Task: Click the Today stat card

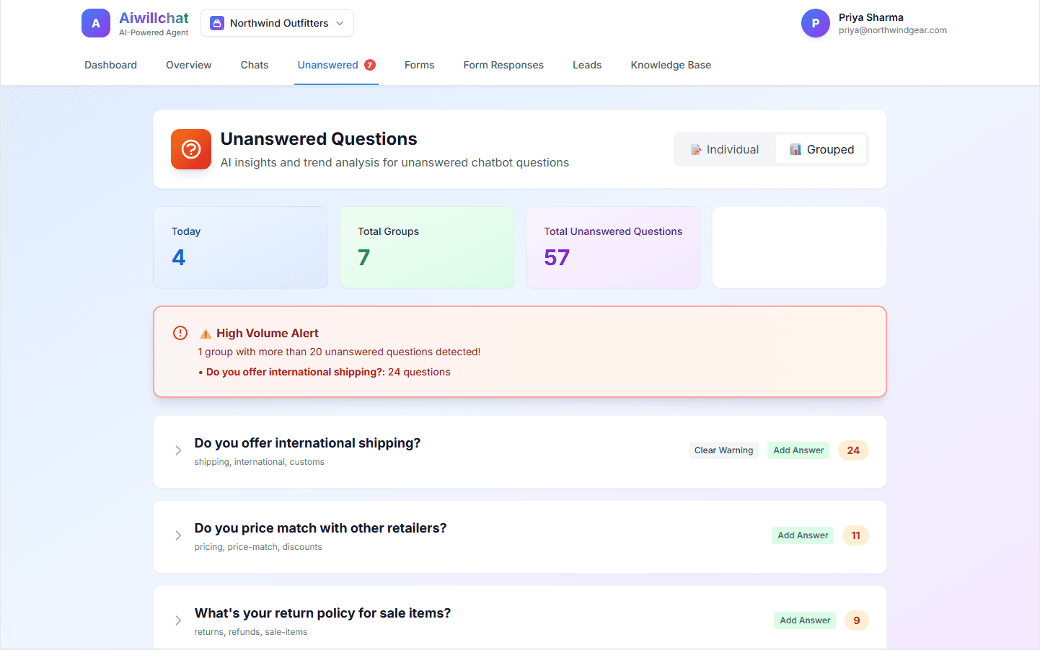Action: click(x=241, y=247)
